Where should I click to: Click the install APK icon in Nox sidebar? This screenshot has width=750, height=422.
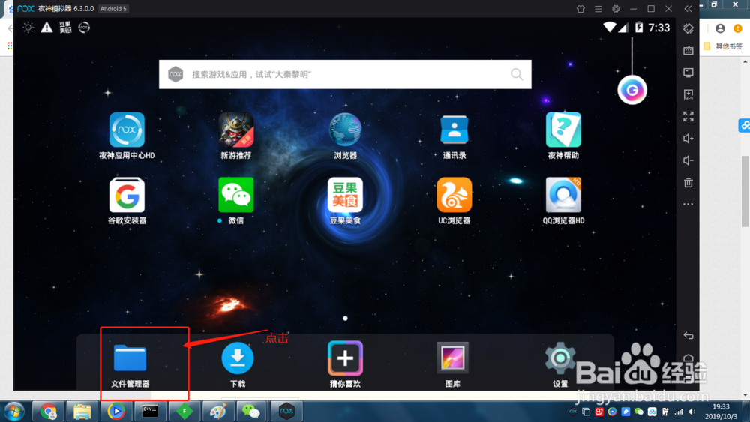[688, 94]
